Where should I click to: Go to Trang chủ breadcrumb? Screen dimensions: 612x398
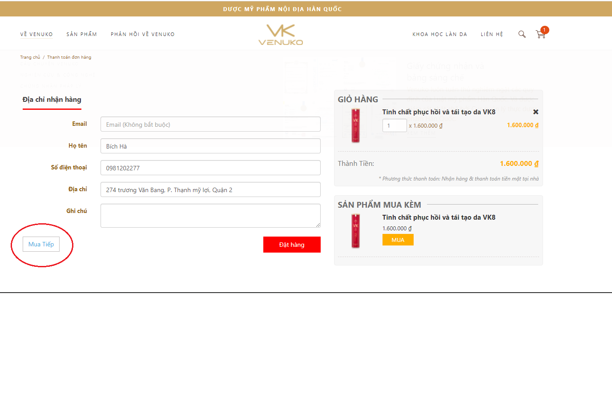pos(30,57)
